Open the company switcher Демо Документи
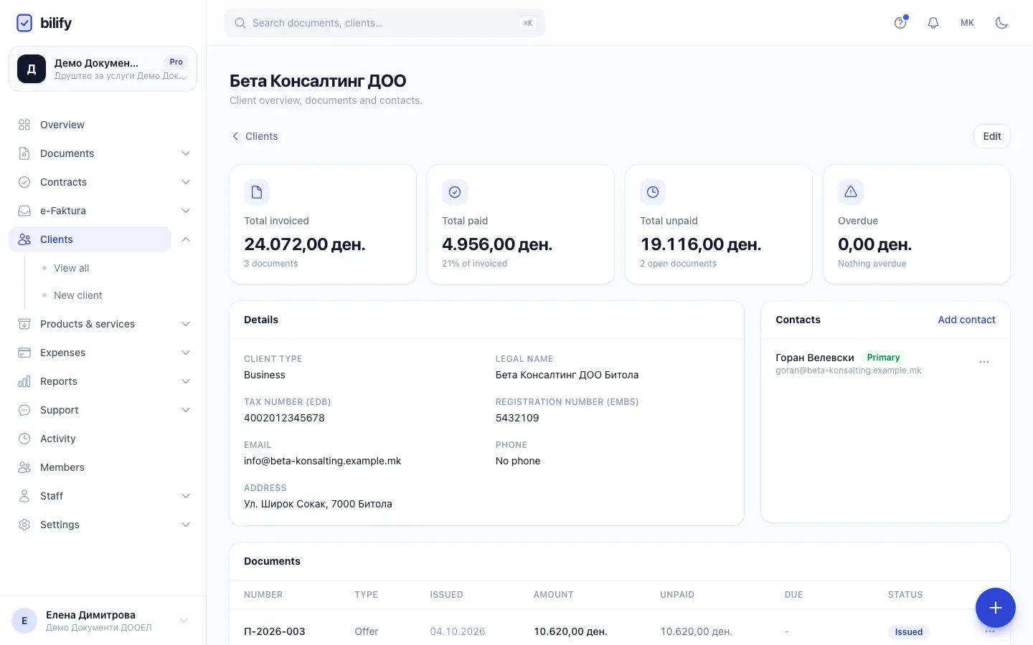 [x=103, y=69]
